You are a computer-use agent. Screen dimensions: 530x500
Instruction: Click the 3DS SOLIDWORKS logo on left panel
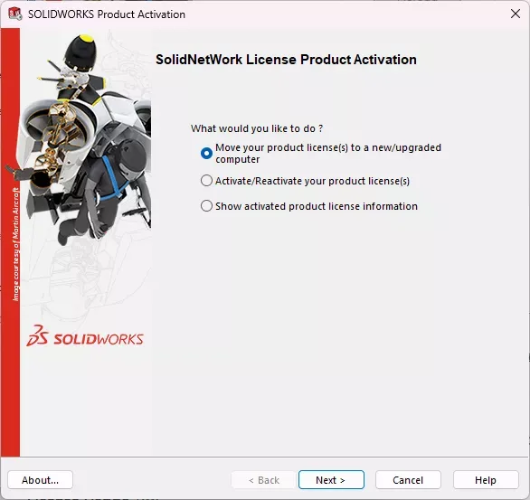(85, 336)
